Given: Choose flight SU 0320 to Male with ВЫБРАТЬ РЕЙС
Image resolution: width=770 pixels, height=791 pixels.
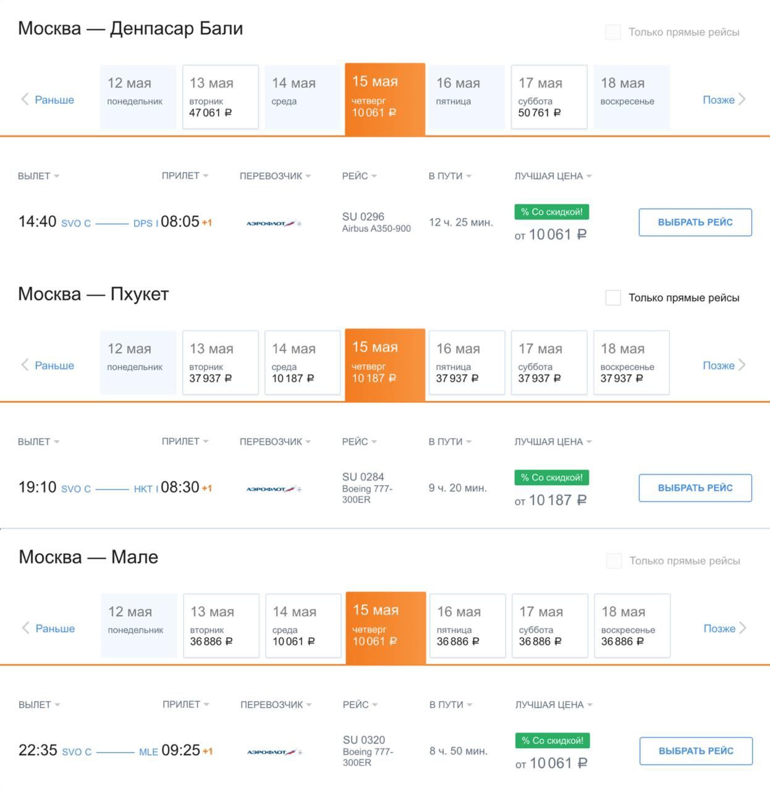Looking at the screenshot, I should (696, 751).
